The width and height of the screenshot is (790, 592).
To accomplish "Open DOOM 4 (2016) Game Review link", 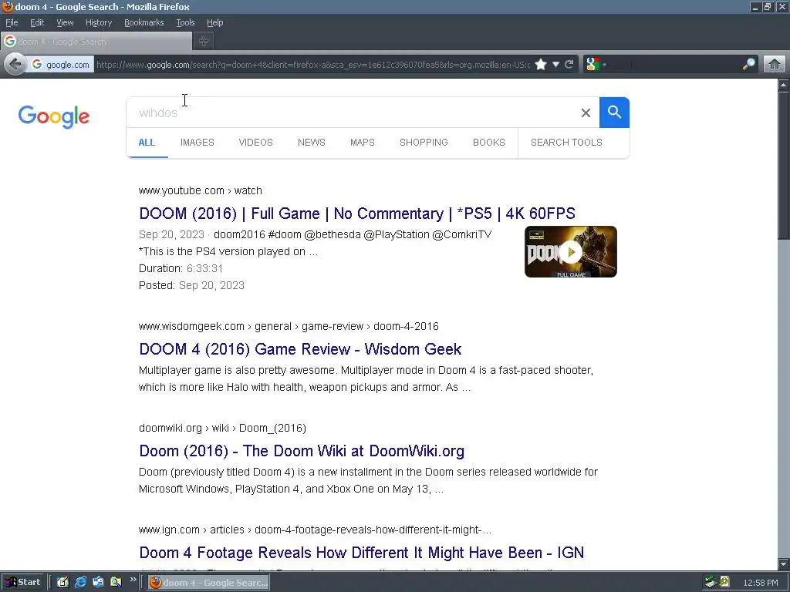I will (x=300, y=349).
